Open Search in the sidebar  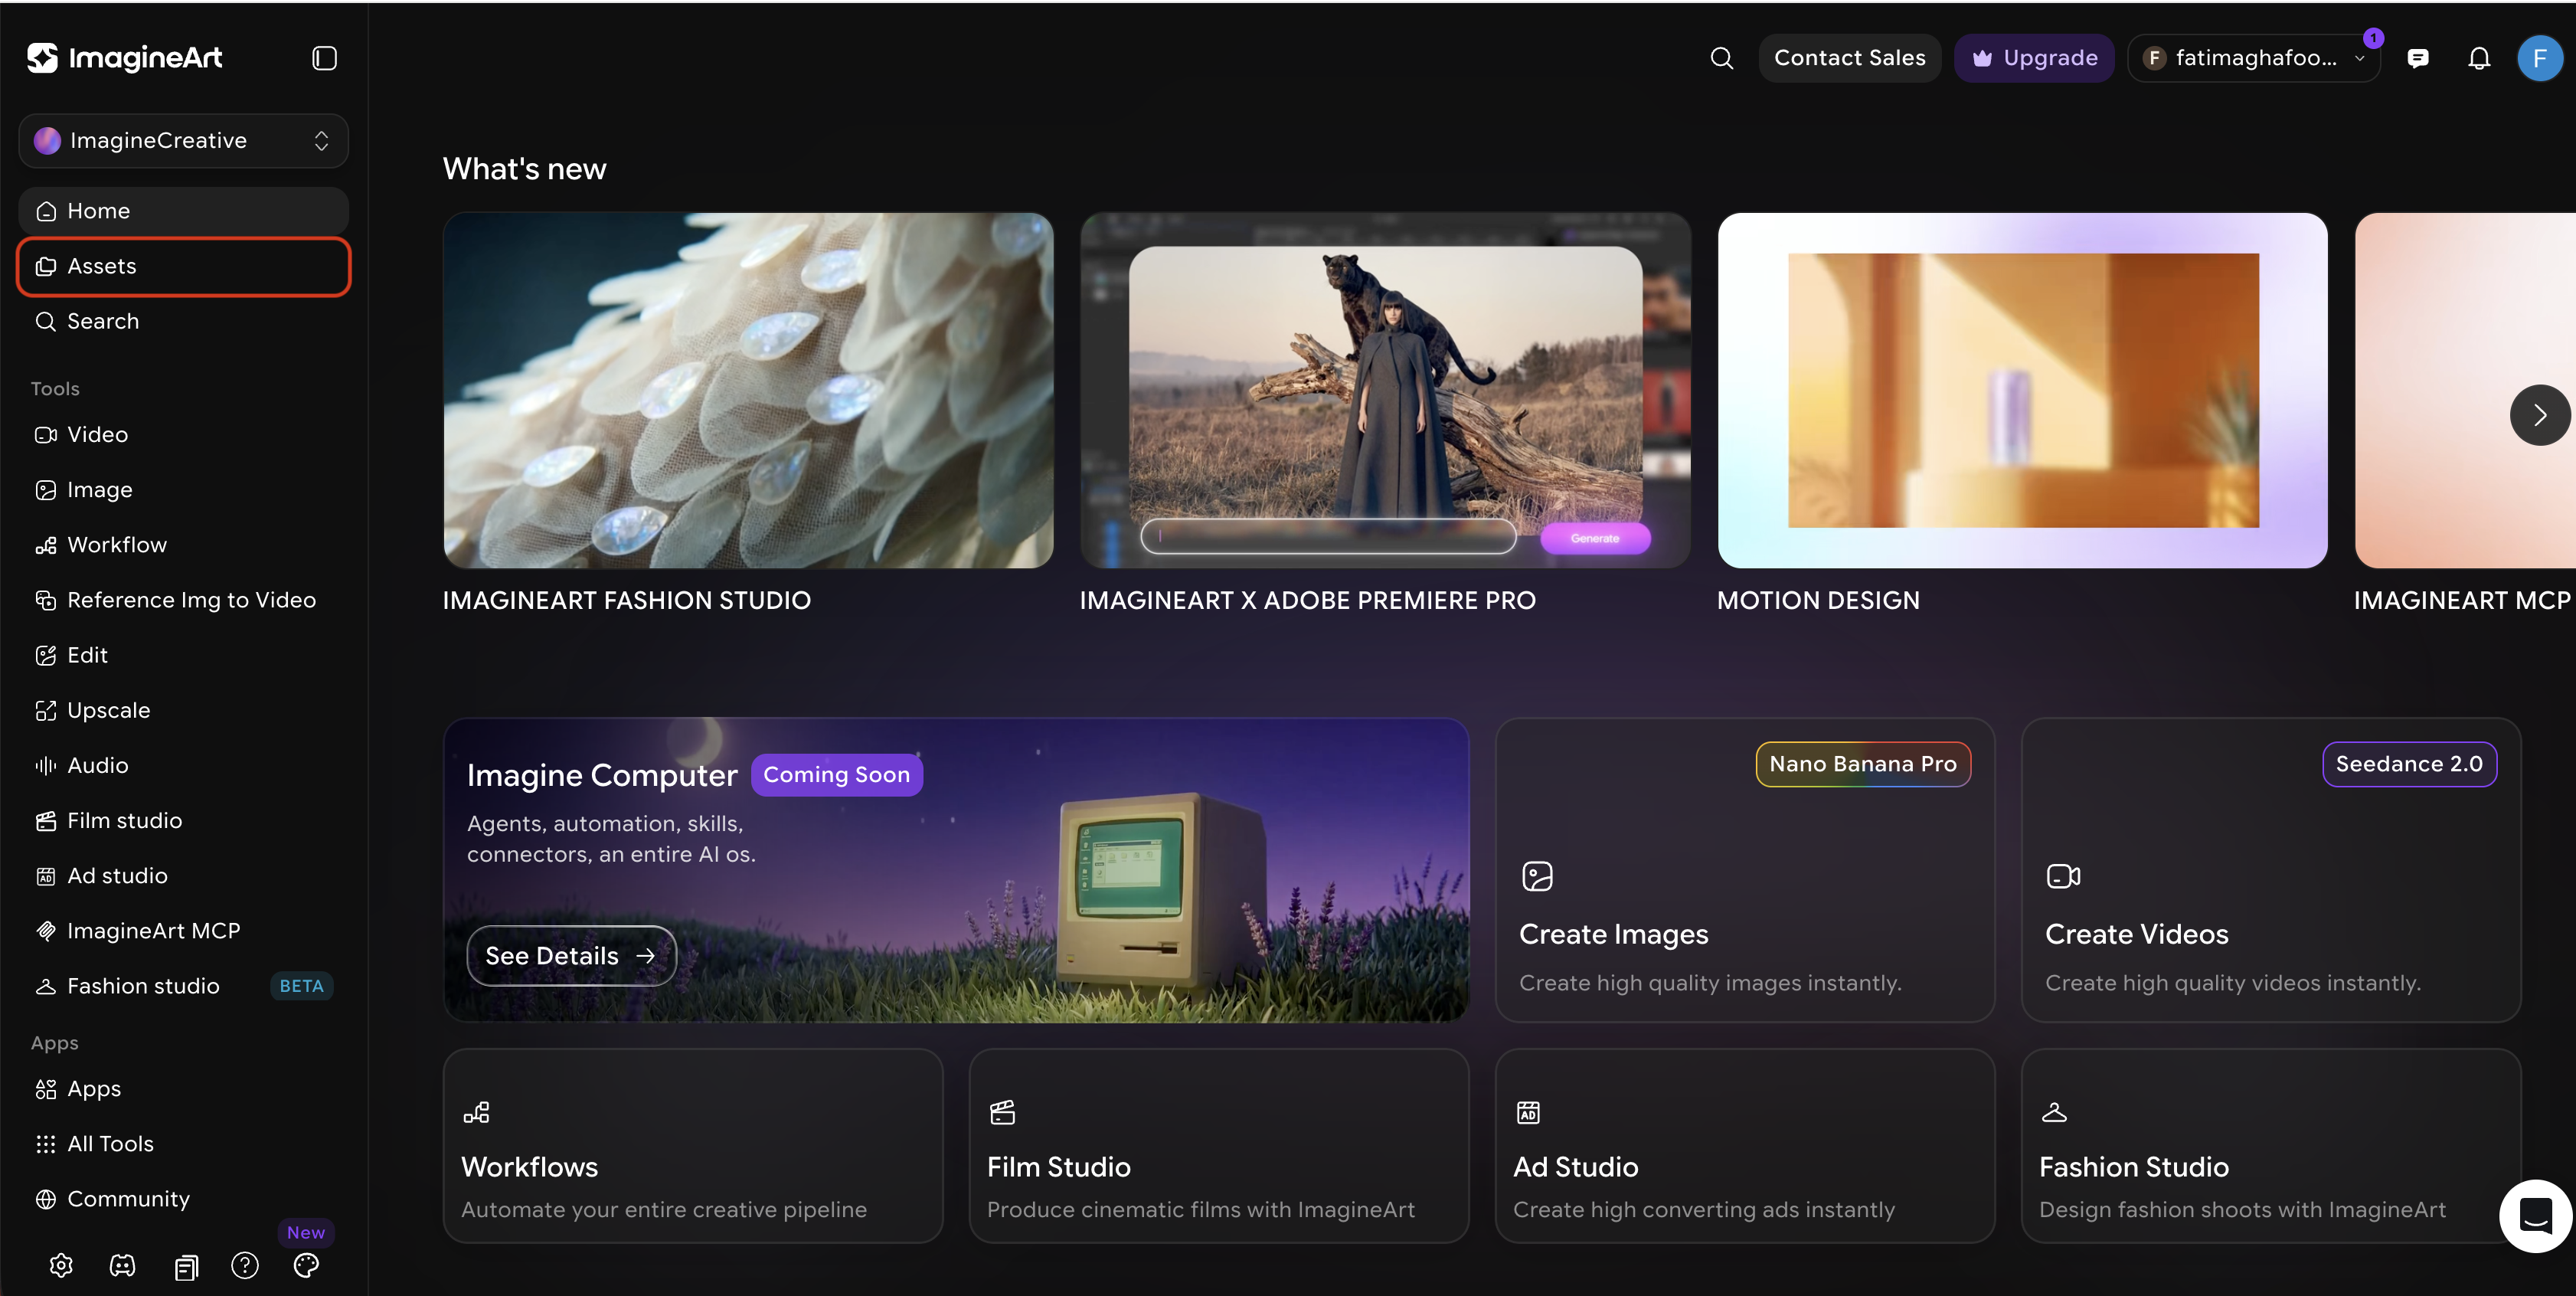pyautogui.click(x=183, y=321)
